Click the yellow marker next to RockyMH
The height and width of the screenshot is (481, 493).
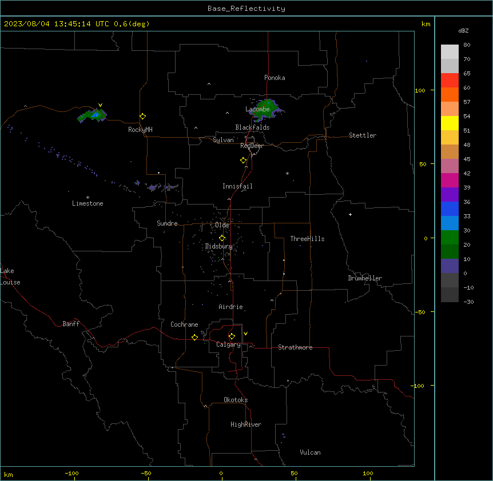[x=143, y=117]
